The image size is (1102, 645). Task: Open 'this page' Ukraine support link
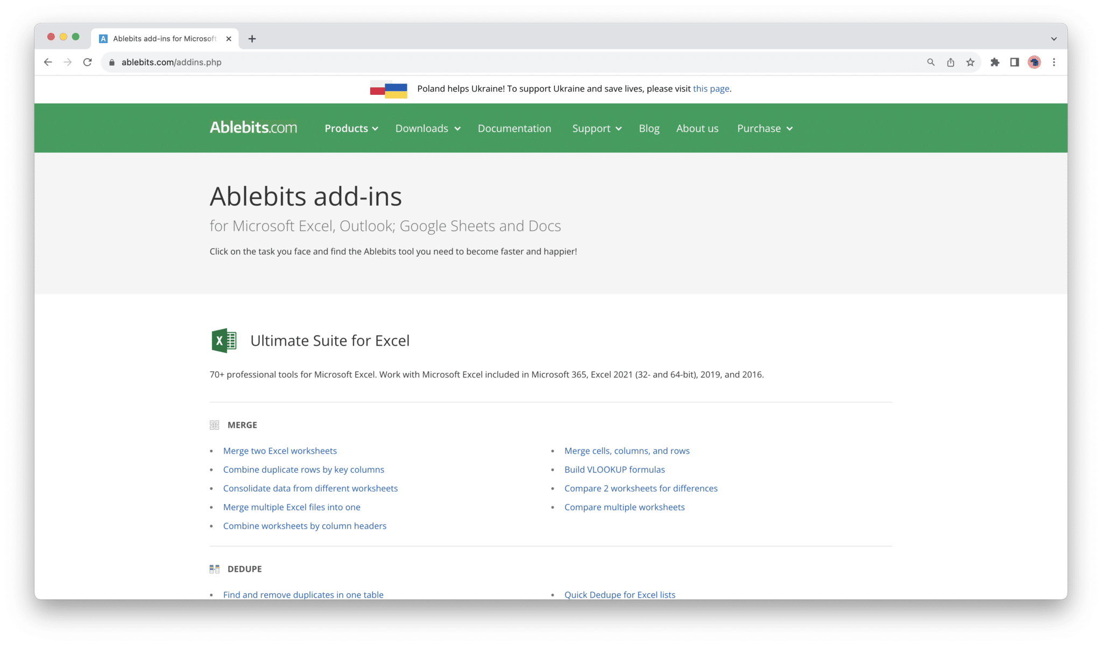click(x=711, y=89)
